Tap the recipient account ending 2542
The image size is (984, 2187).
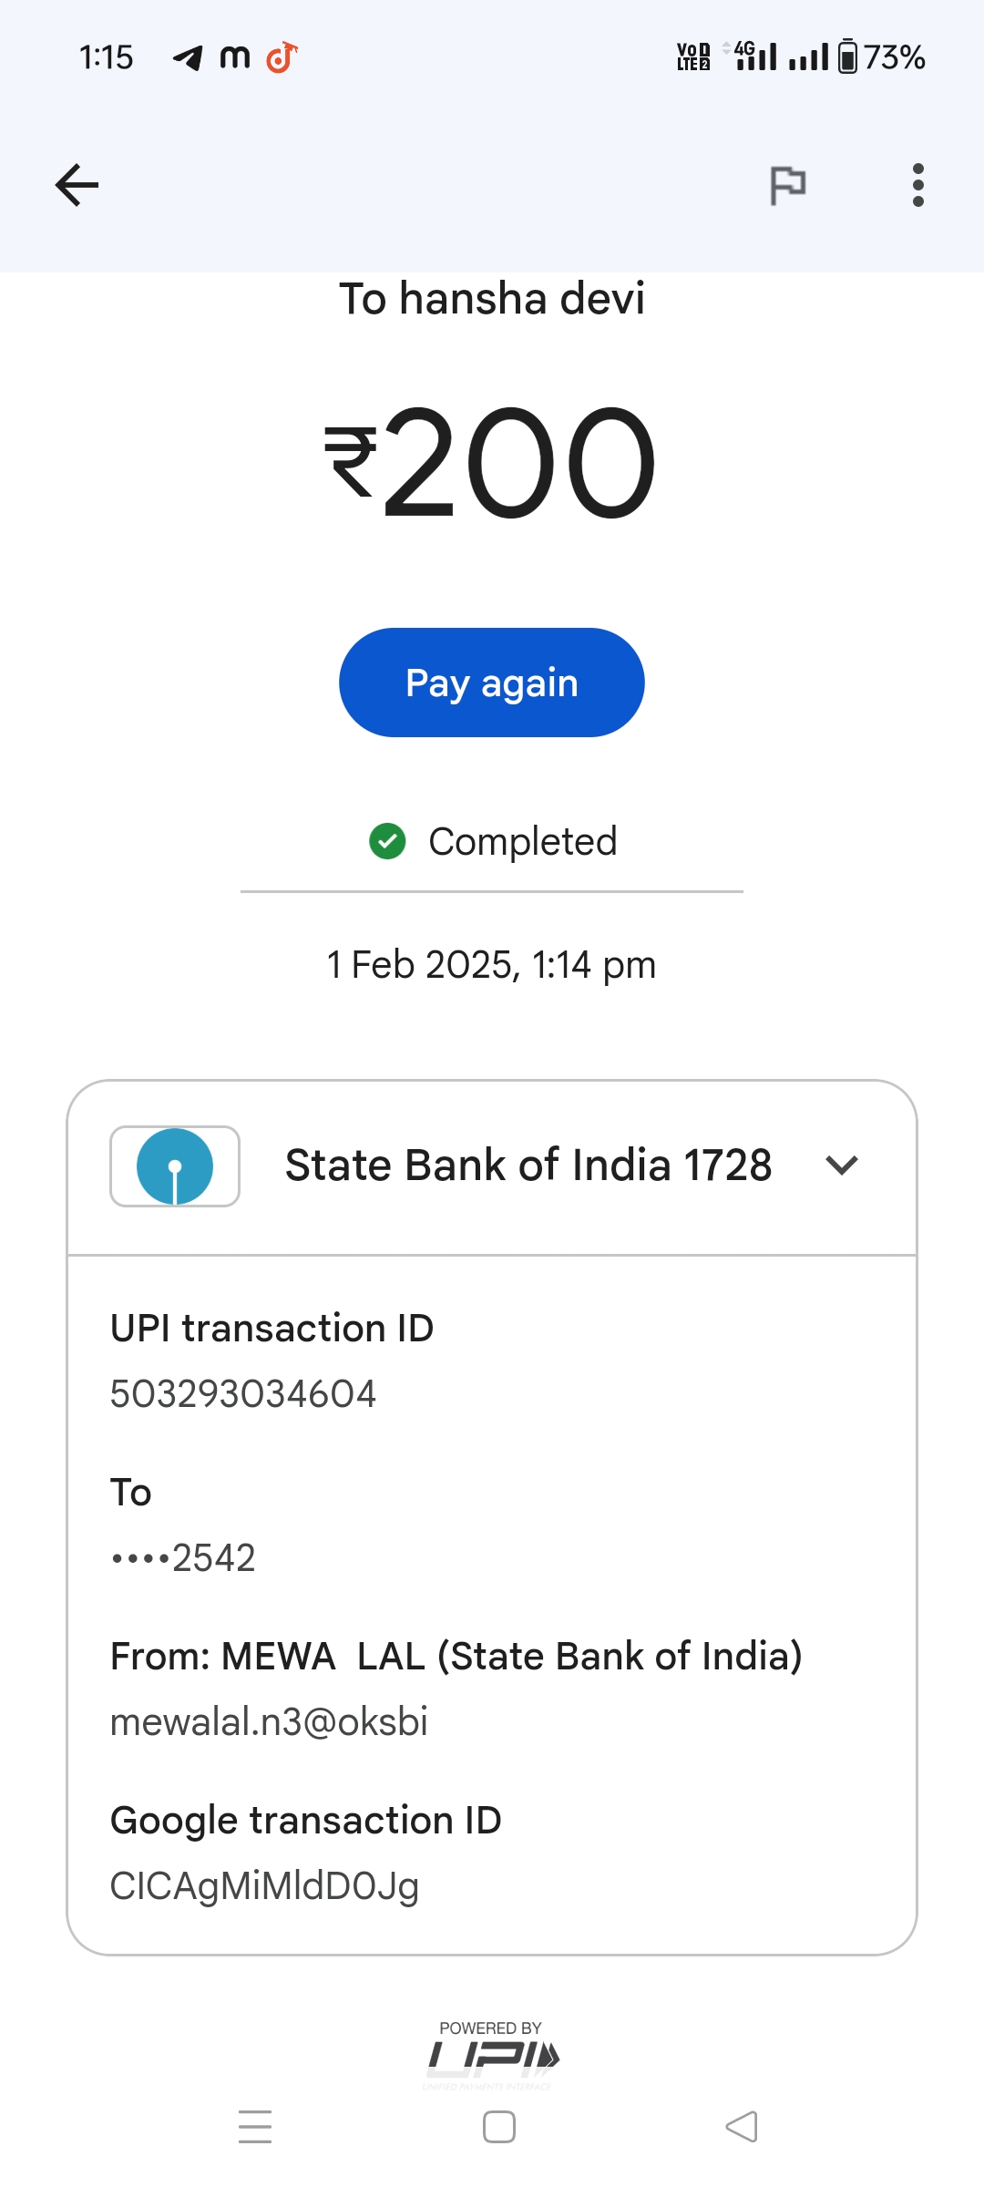[x=183, y=1558]
